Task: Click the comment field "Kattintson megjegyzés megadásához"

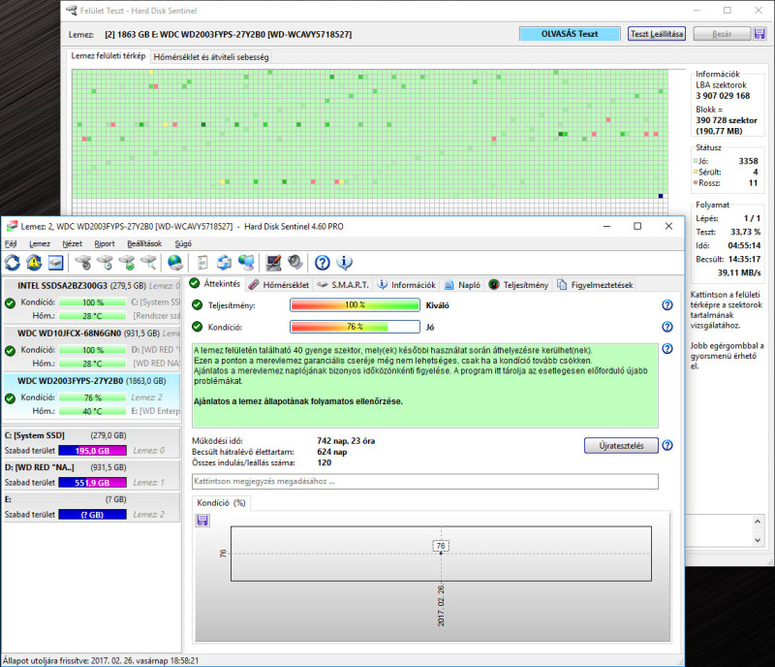Action: pos(425,481)
